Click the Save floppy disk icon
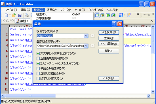 coord(20,15)
